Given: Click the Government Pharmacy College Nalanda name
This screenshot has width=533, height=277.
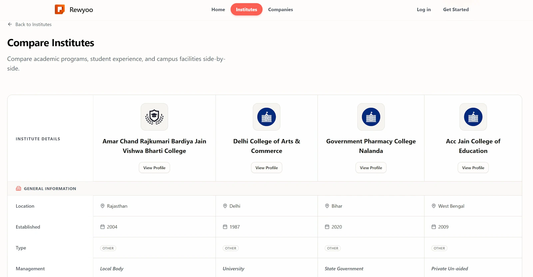Looking at the screenshot, I should (371, 146).
